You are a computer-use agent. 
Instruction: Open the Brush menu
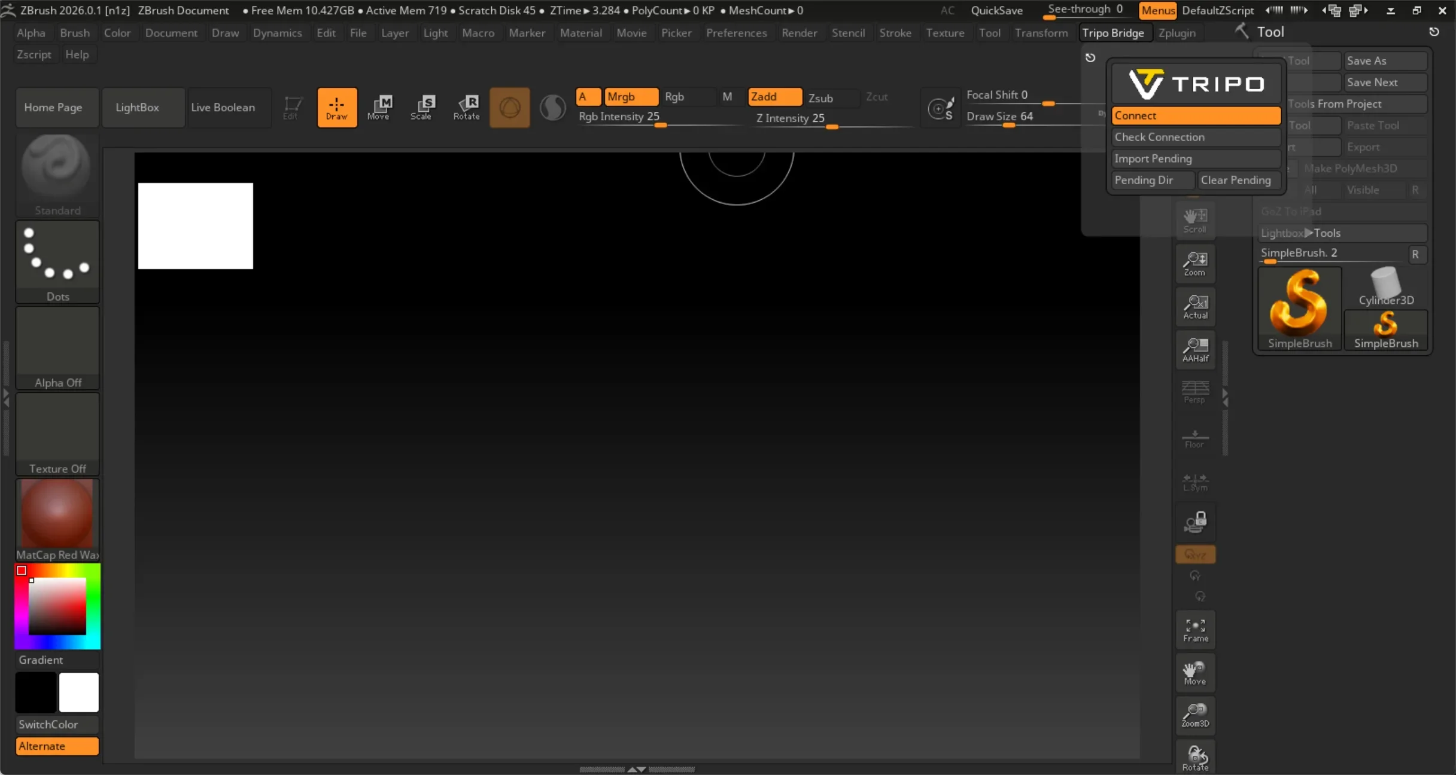coord(75,33)
